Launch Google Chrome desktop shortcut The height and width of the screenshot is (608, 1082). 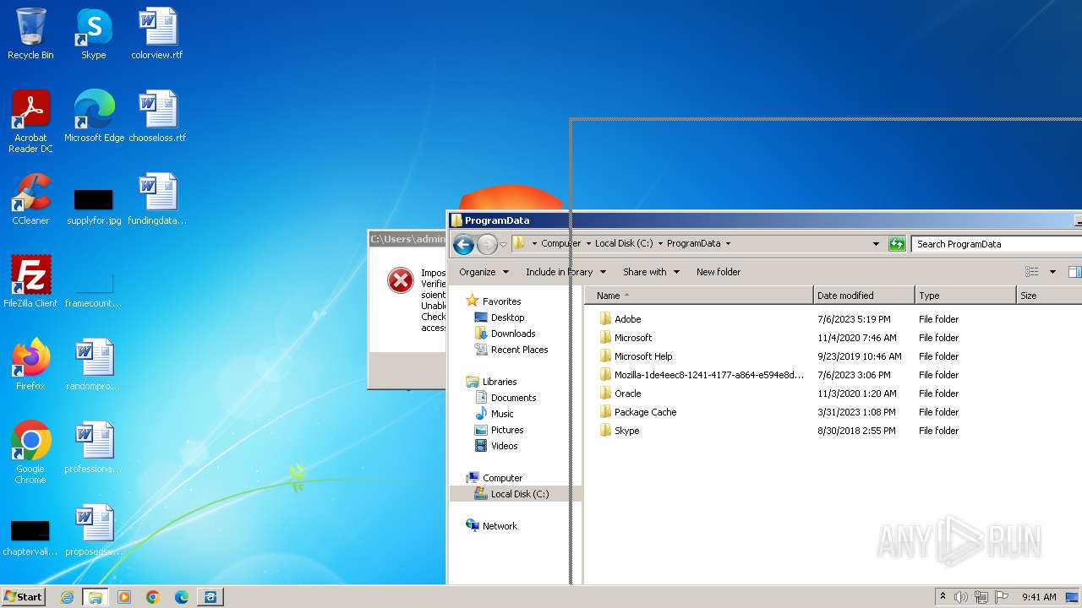point(30,453)
